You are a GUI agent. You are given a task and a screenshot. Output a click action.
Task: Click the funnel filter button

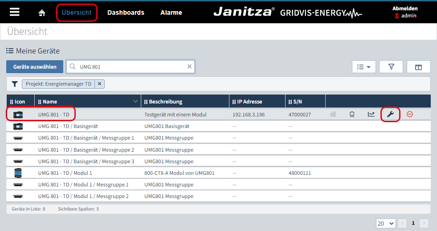click(391, 67)
